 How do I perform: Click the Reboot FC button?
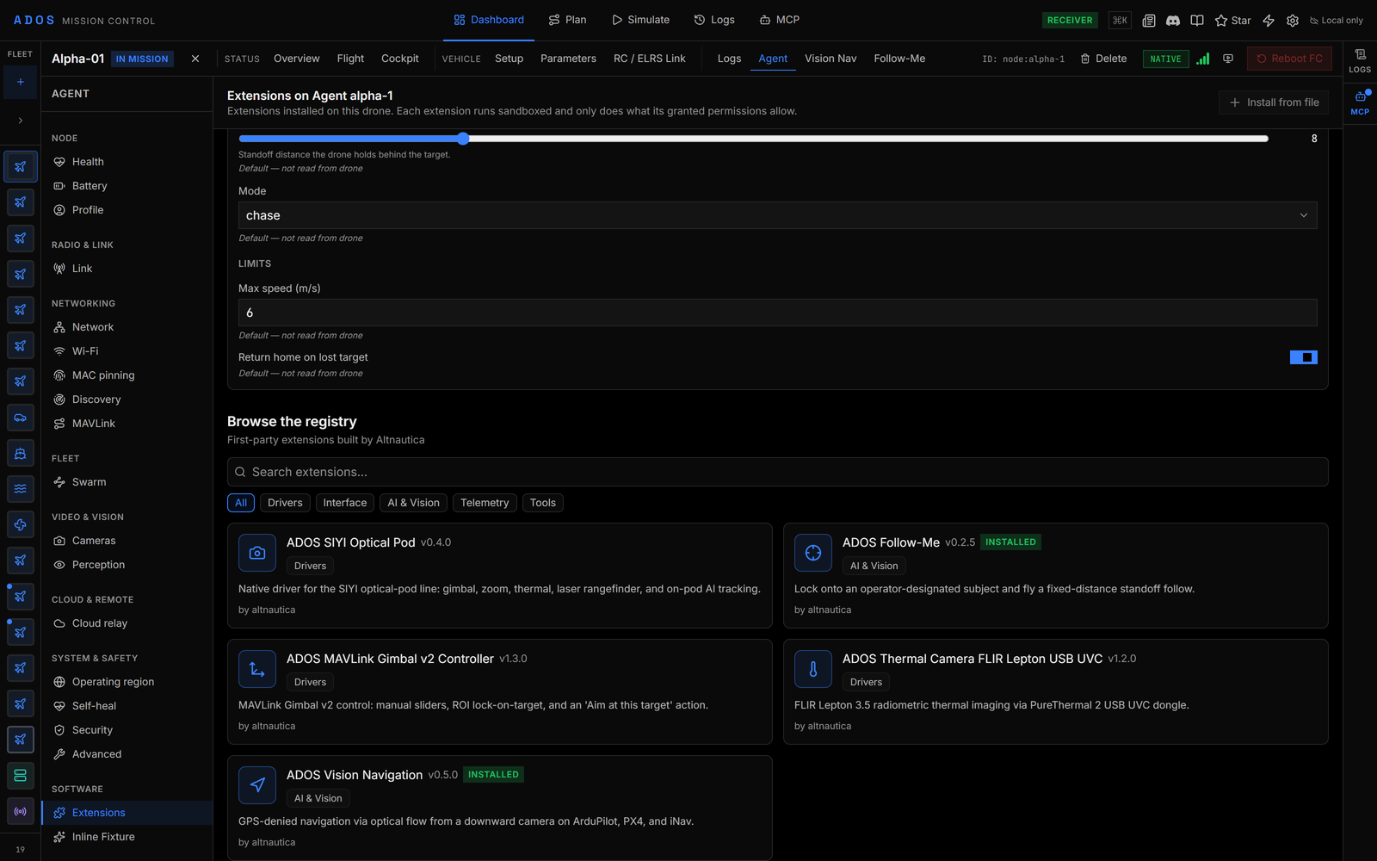coord(1289,59)
